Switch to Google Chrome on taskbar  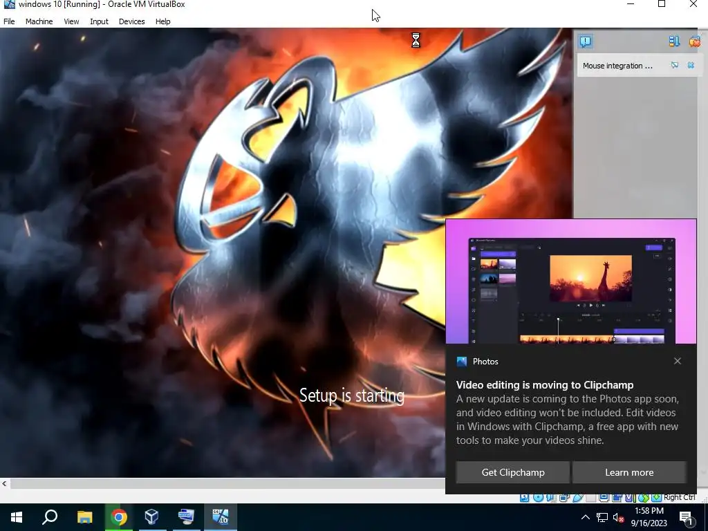pos(118,517)
